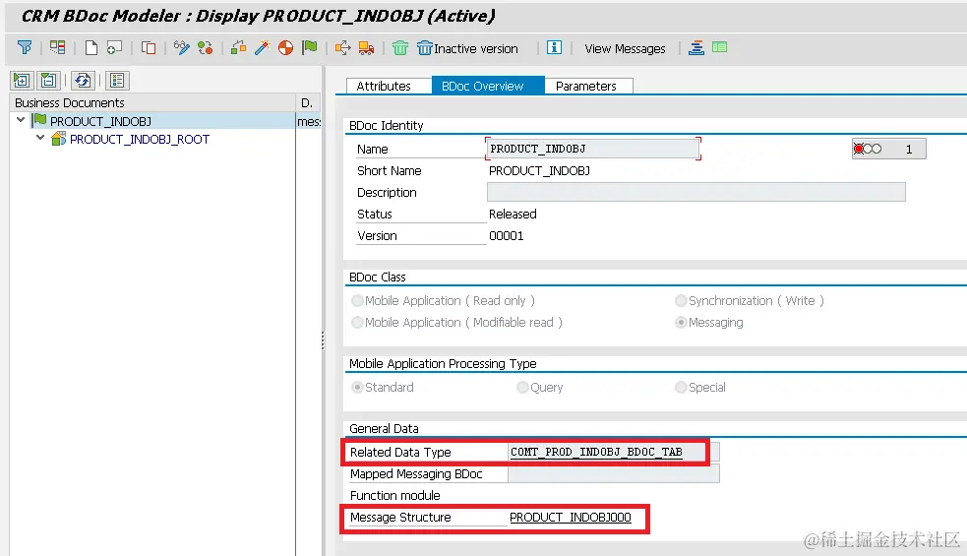
Task: Click the blank page create icon
Action: click(x=91, y=47)
